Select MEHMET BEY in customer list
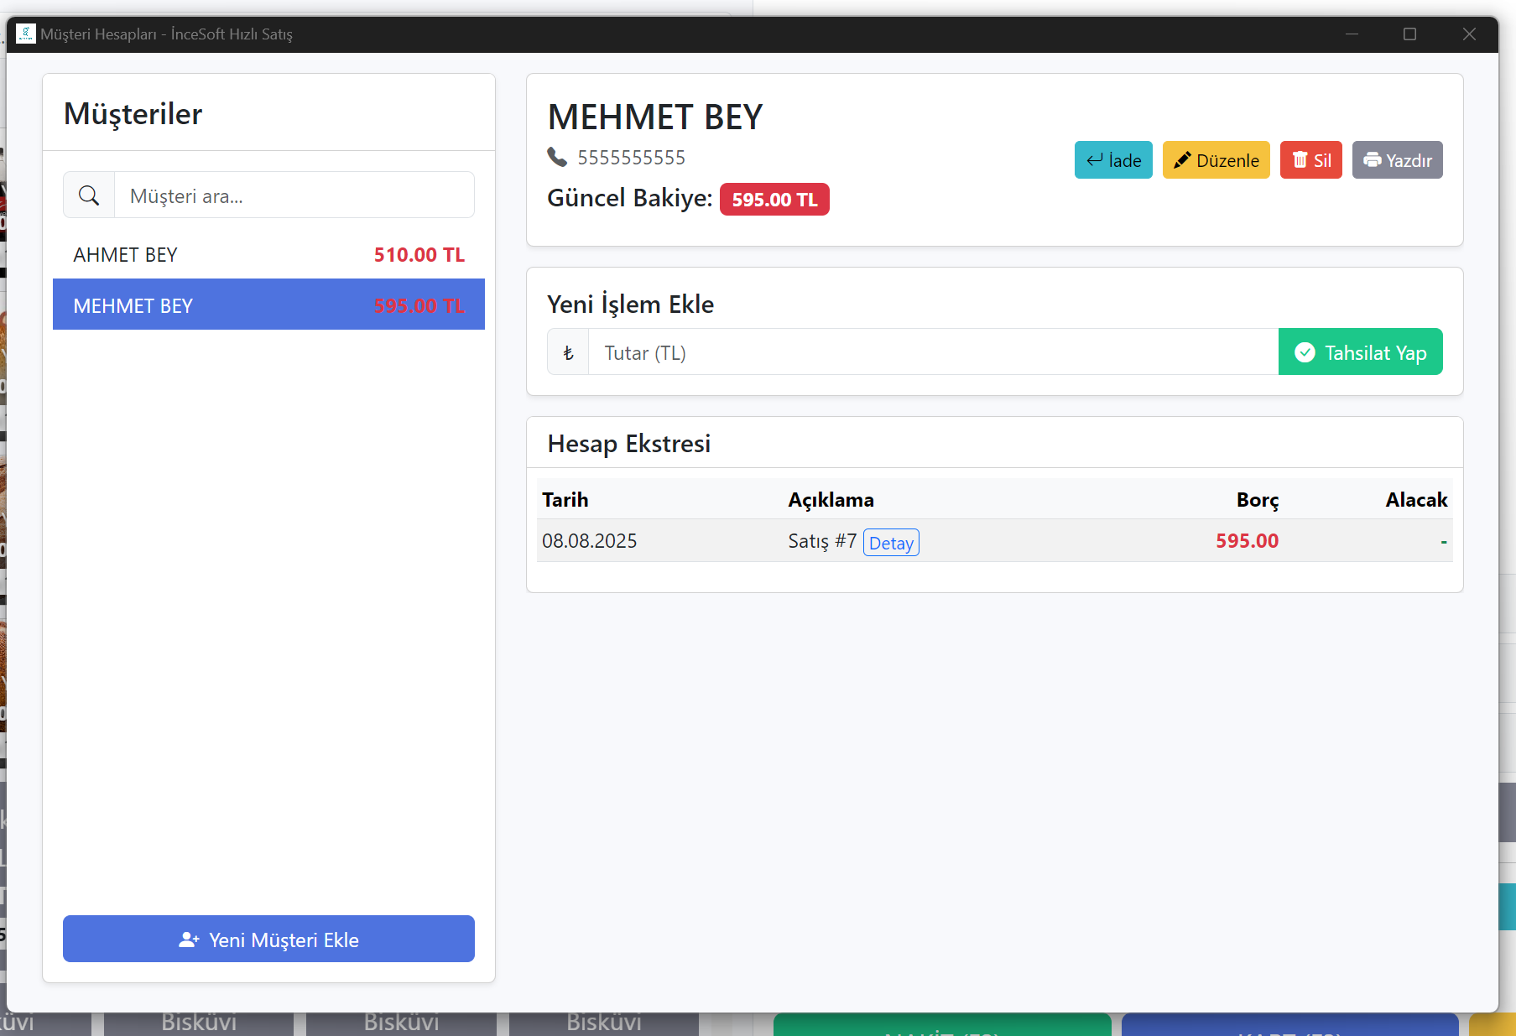 pyautogui.click(x=268, y=305)
